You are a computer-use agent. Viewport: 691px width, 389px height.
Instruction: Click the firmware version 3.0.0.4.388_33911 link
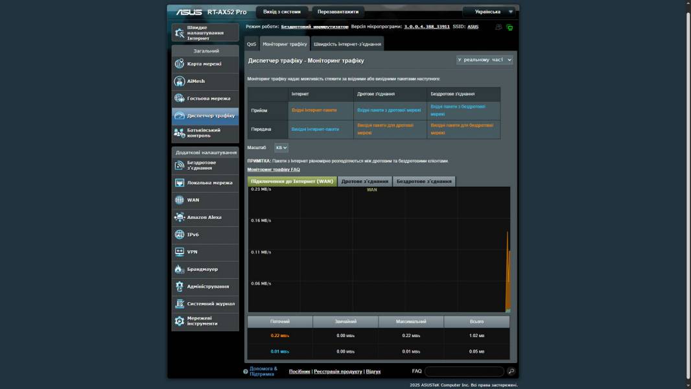(427, 27)
